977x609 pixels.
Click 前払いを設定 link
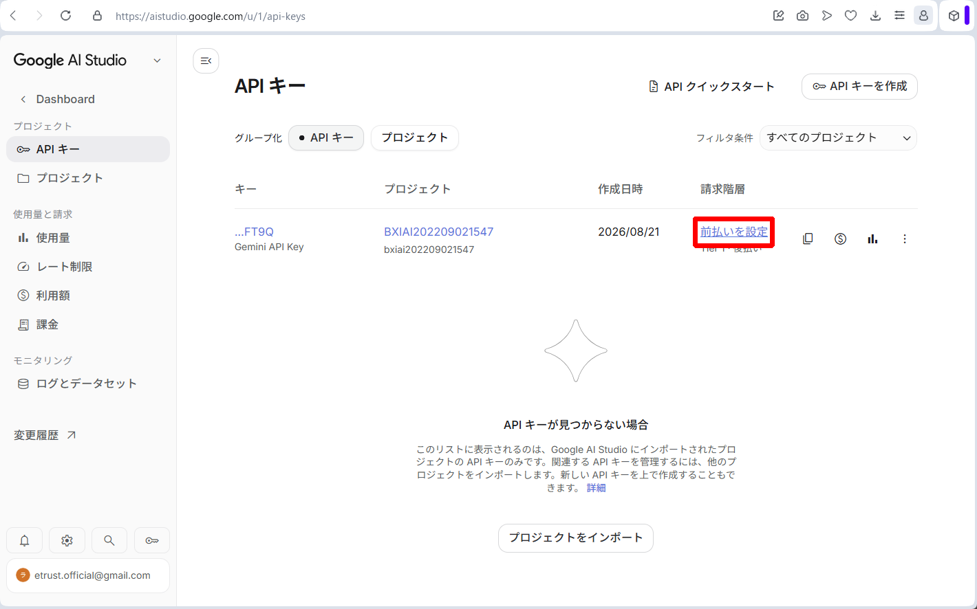point(733,232)
